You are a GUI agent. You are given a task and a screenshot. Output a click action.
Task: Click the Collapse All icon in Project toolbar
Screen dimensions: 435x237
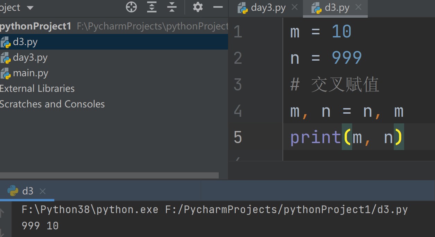click(172, 7)
